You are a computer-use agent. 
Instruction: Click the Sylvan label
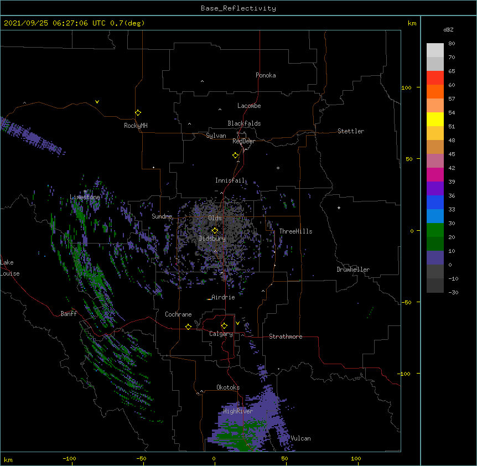point(216,136)
